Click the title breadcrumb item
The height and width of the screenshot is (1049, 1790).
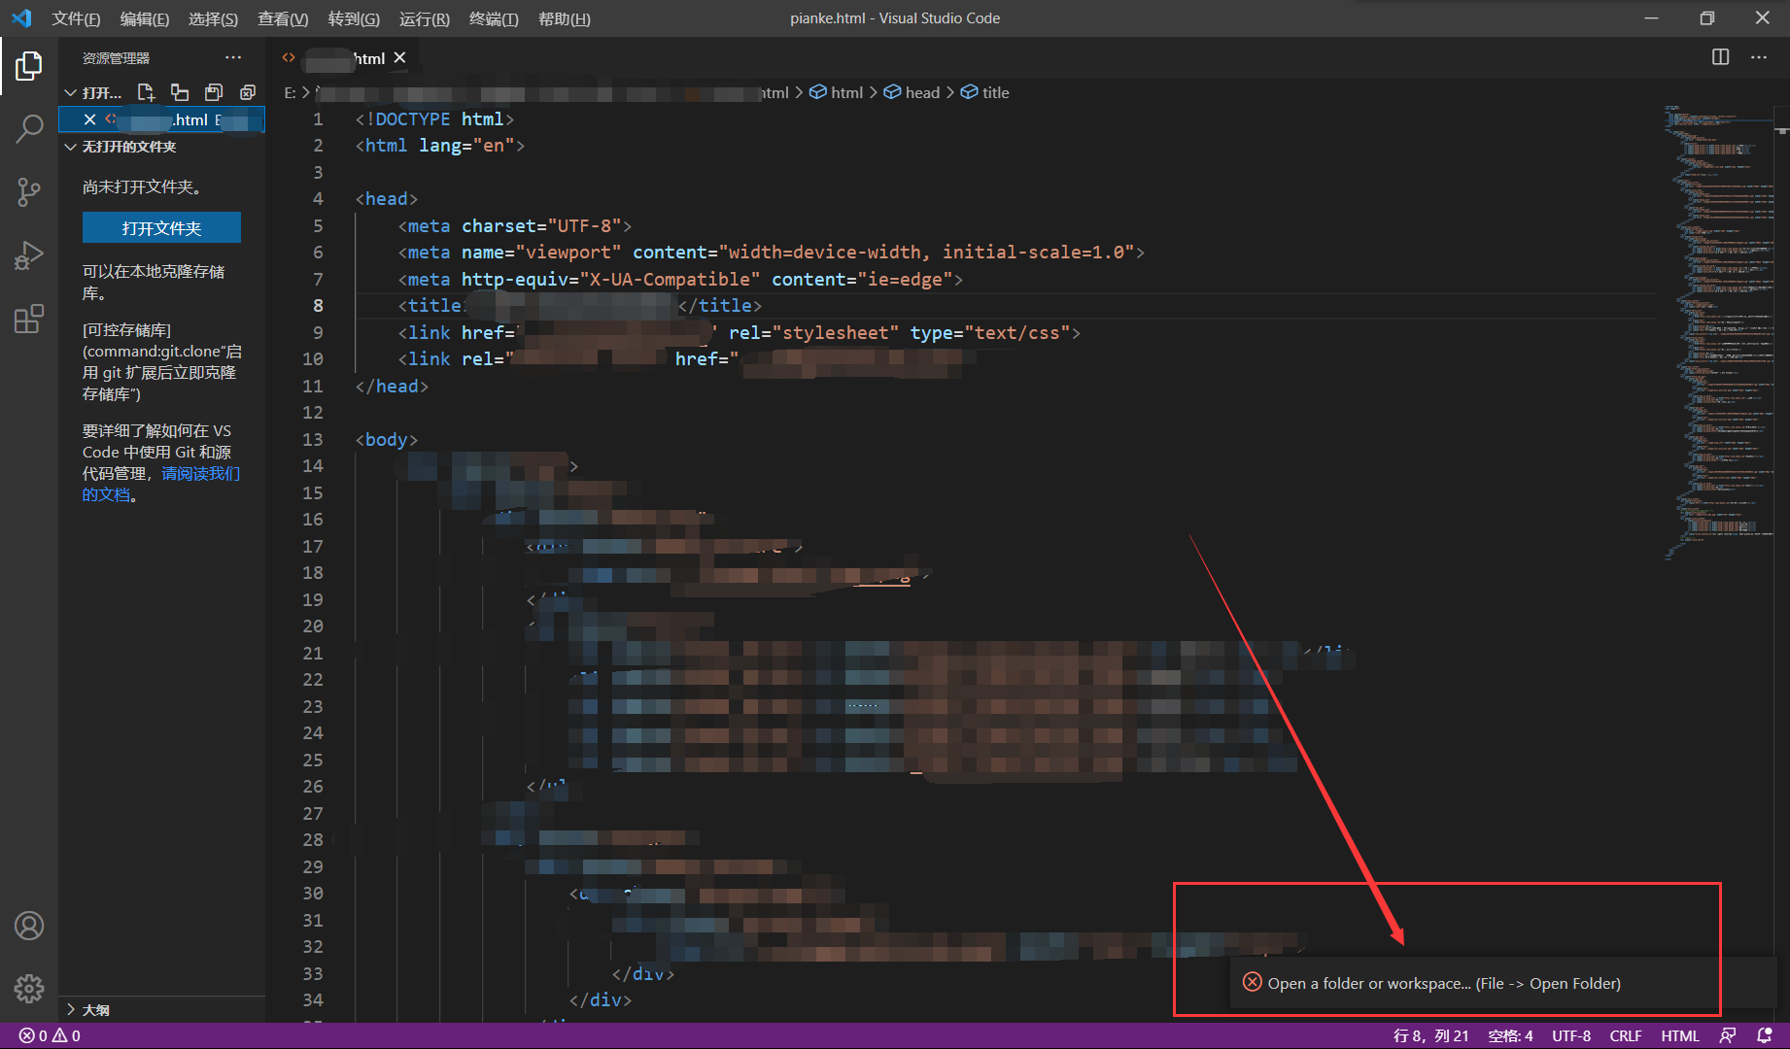pos(985,92)
